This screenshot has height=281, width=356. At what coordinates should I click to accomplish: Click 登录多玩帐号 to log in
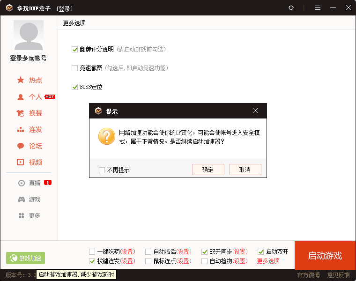[29, 58]
